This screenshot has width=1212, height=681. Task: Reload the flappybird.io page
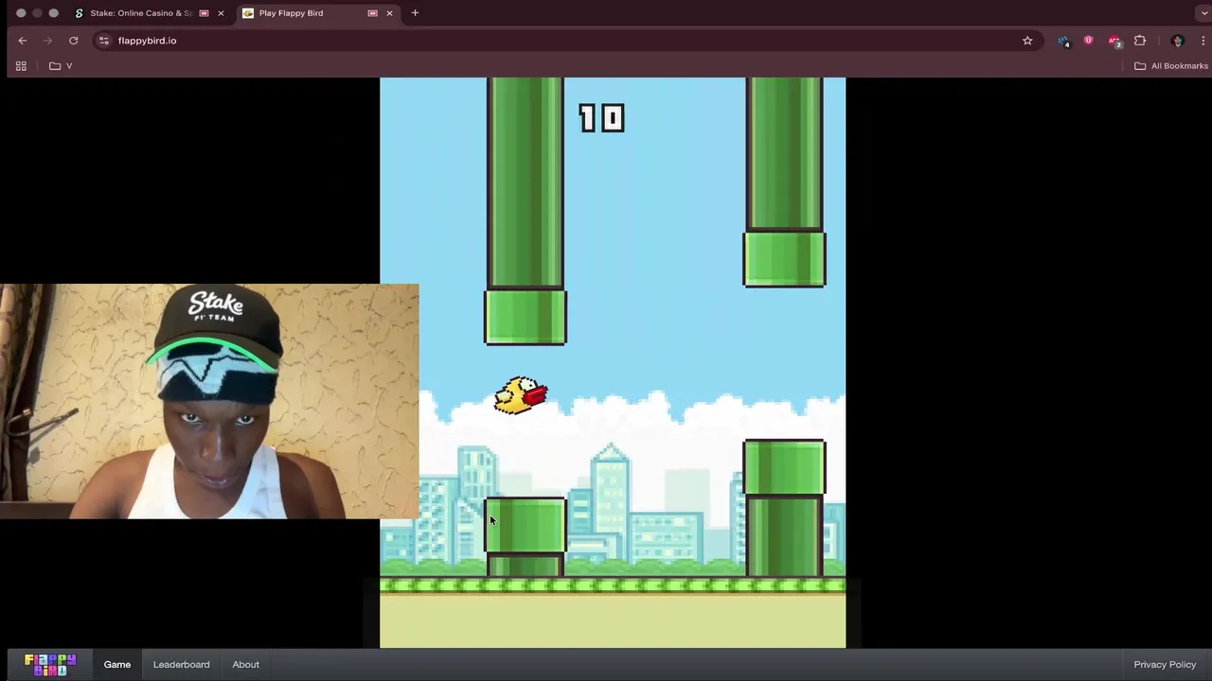click(73, 41)
